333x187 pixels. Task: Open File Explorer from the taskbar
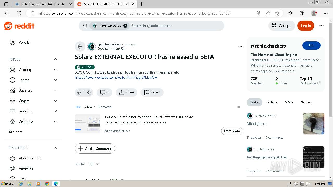coord(29,184)
